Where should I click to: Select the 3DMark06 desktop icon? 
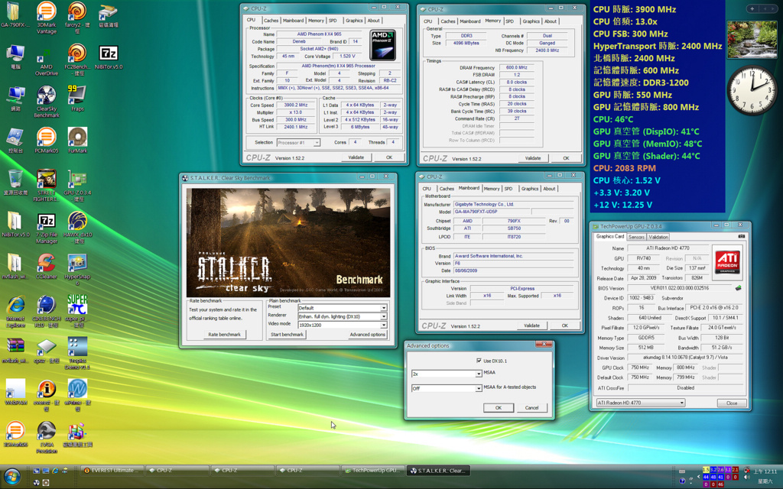(x=15, y=434)
